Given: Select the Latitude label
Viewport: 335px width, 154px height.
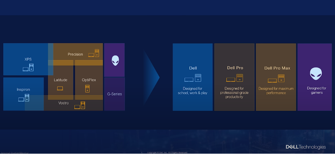Looking at the screenshot, I should click(x=61, y=80).
